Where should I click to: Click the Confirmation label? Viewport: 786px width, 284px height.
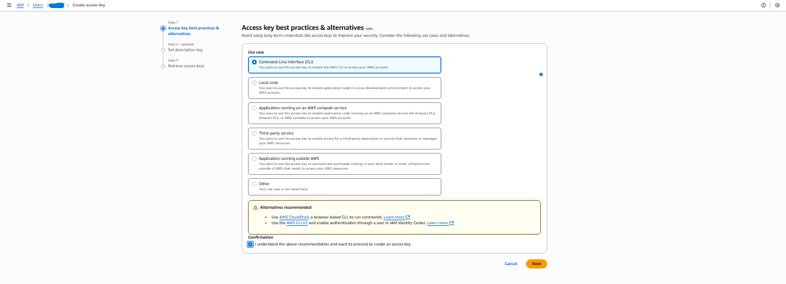261,237
